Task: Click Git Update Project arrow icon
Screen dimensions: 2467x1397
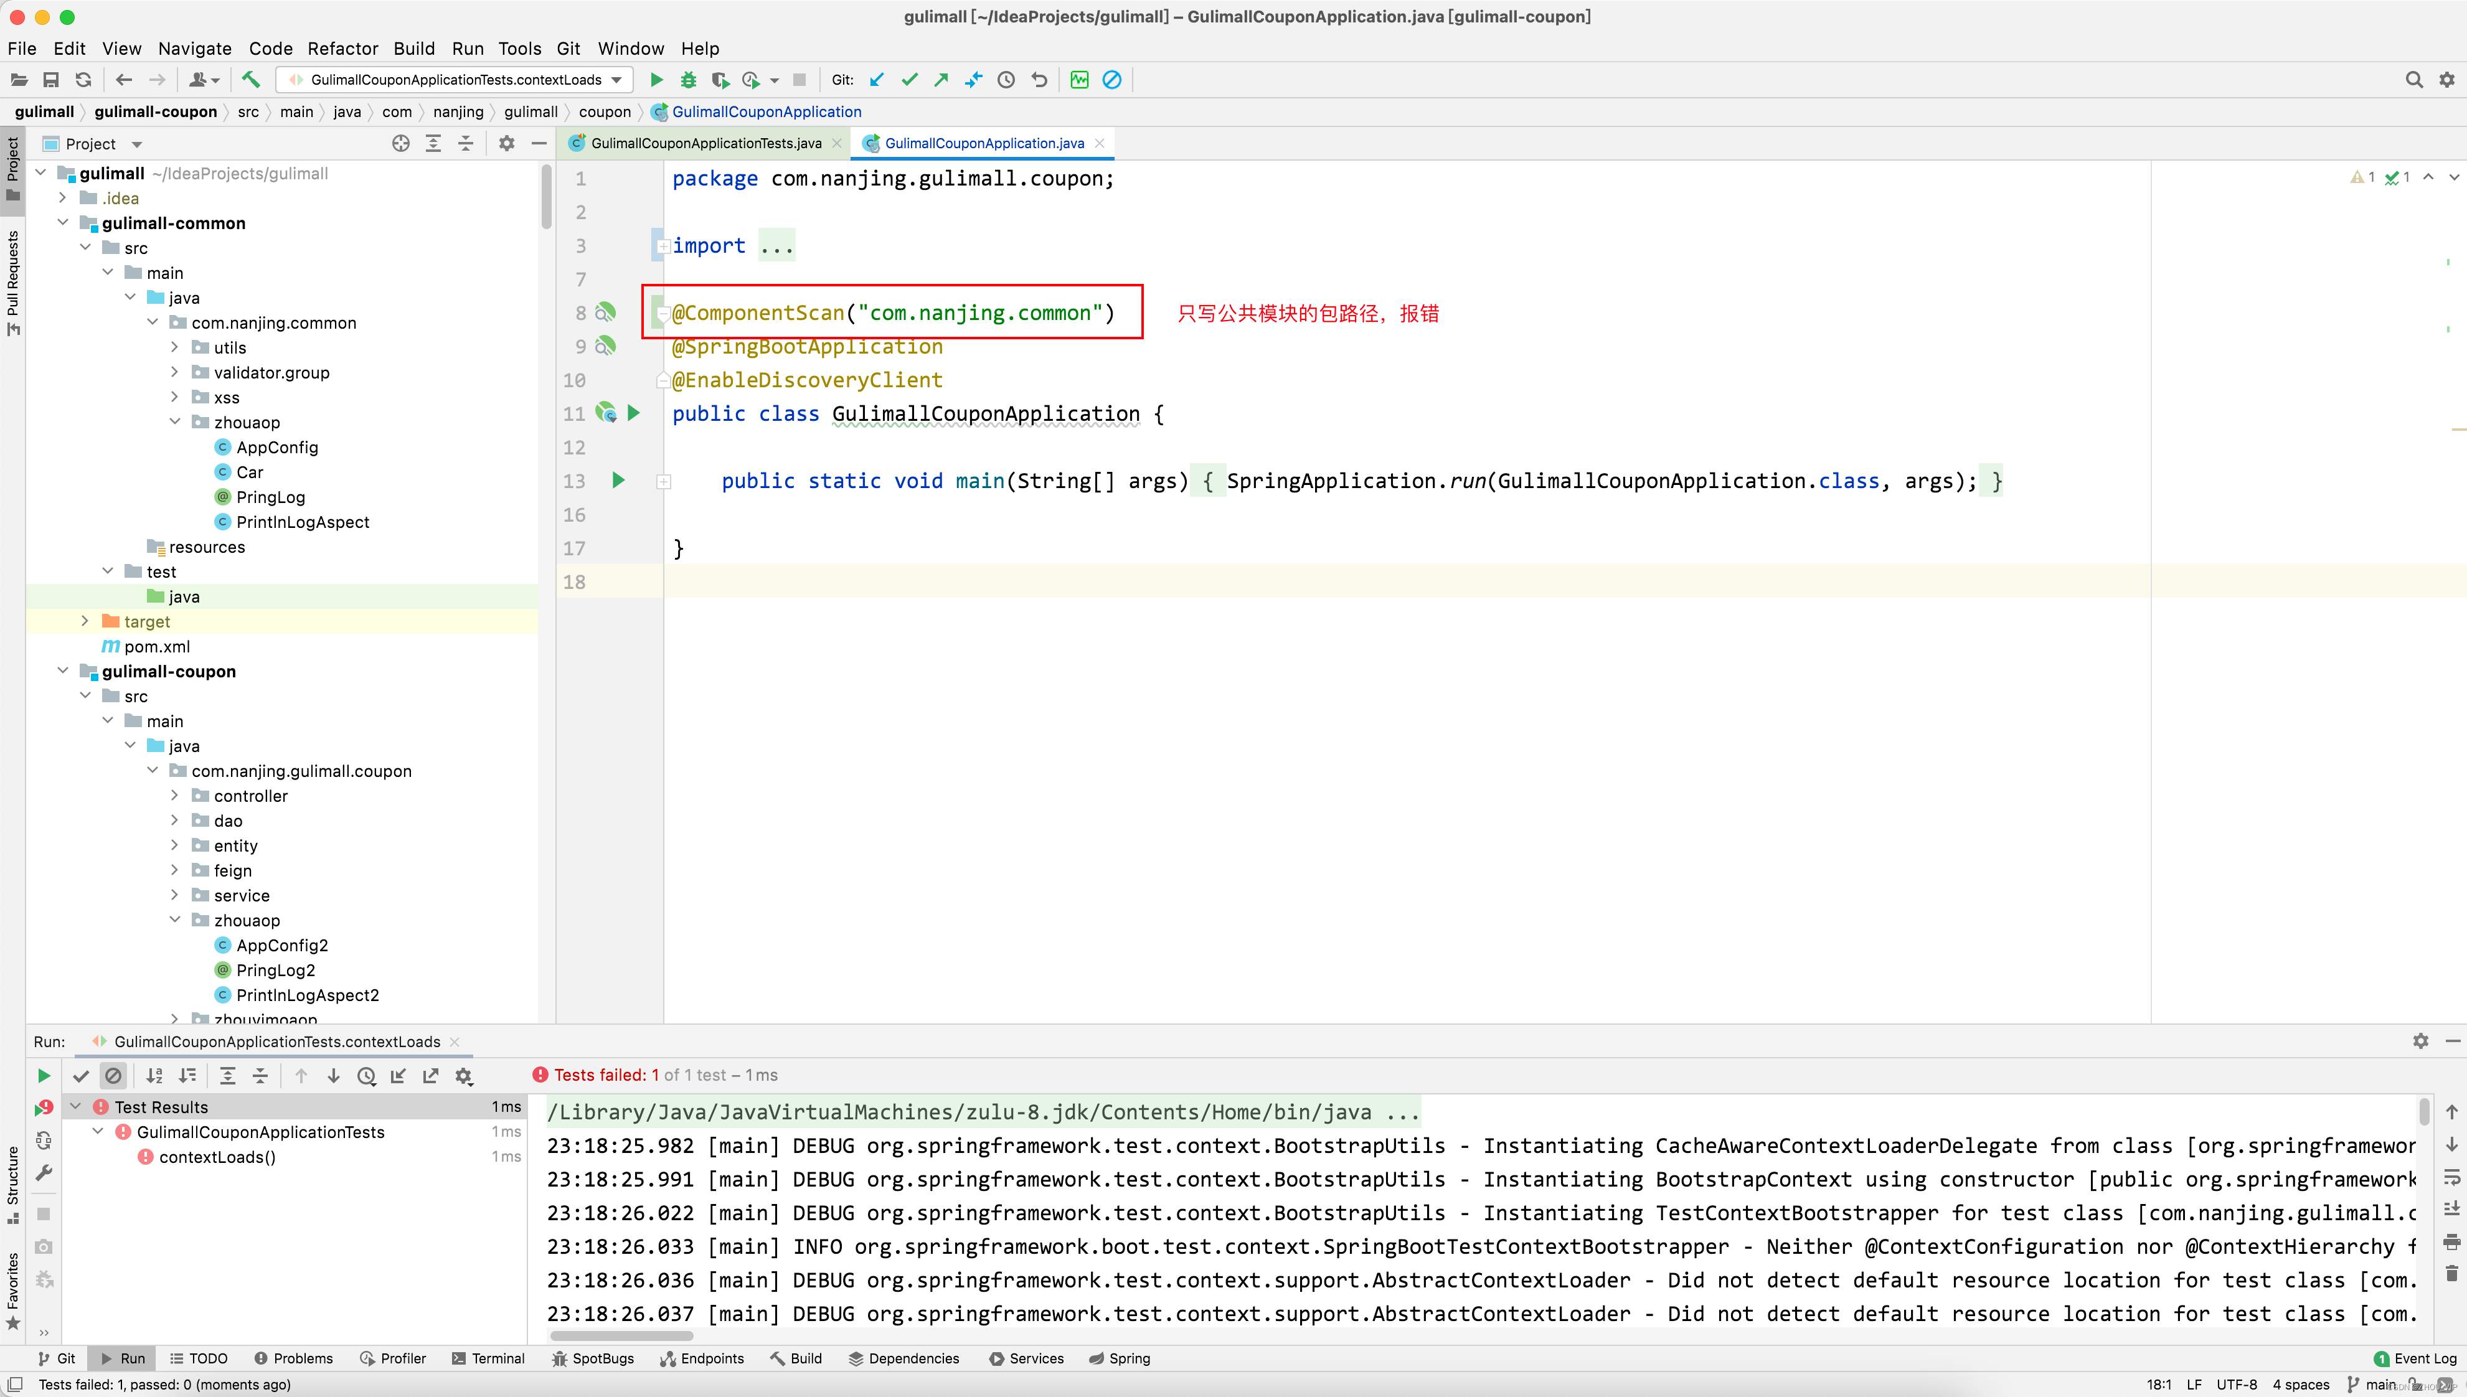Action: [x=877, y=80]
